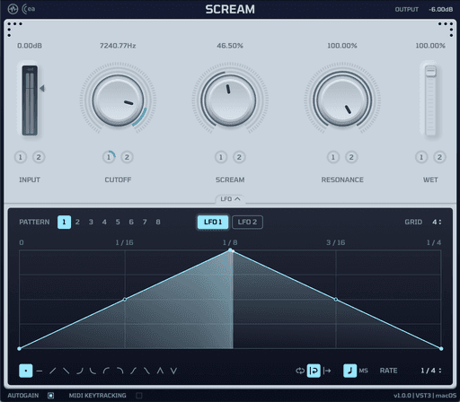Switch to the LFO 2 tab
The height and width of the screenshot is (402, 460).
click(x=247, y=222)
